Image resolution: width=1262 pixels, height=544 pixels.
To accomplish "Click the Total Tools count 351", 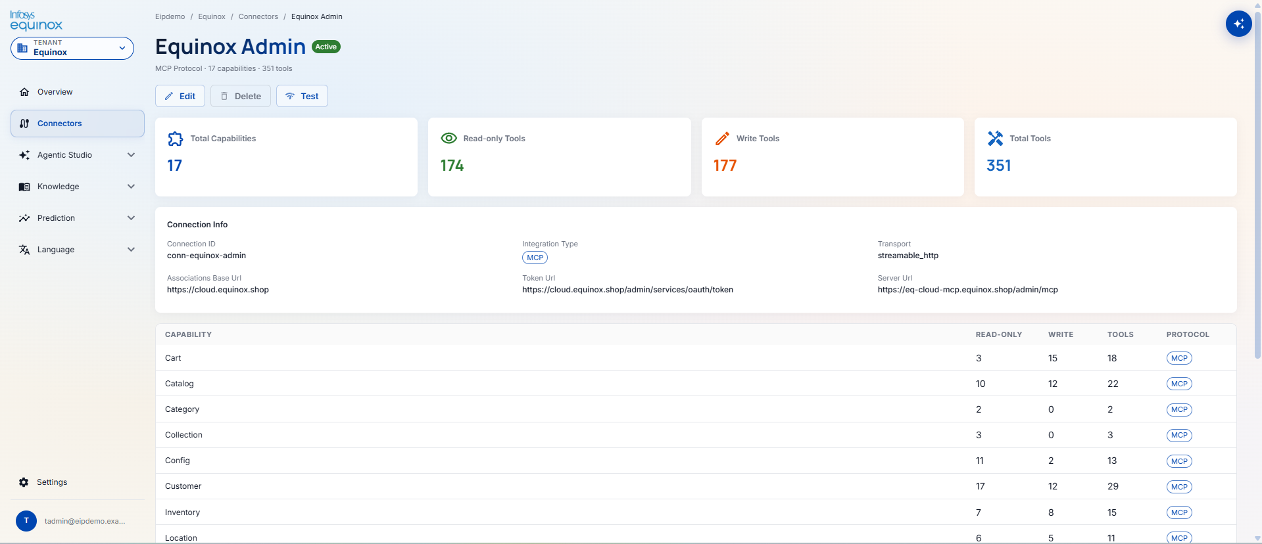I will [x=999, y=166].
